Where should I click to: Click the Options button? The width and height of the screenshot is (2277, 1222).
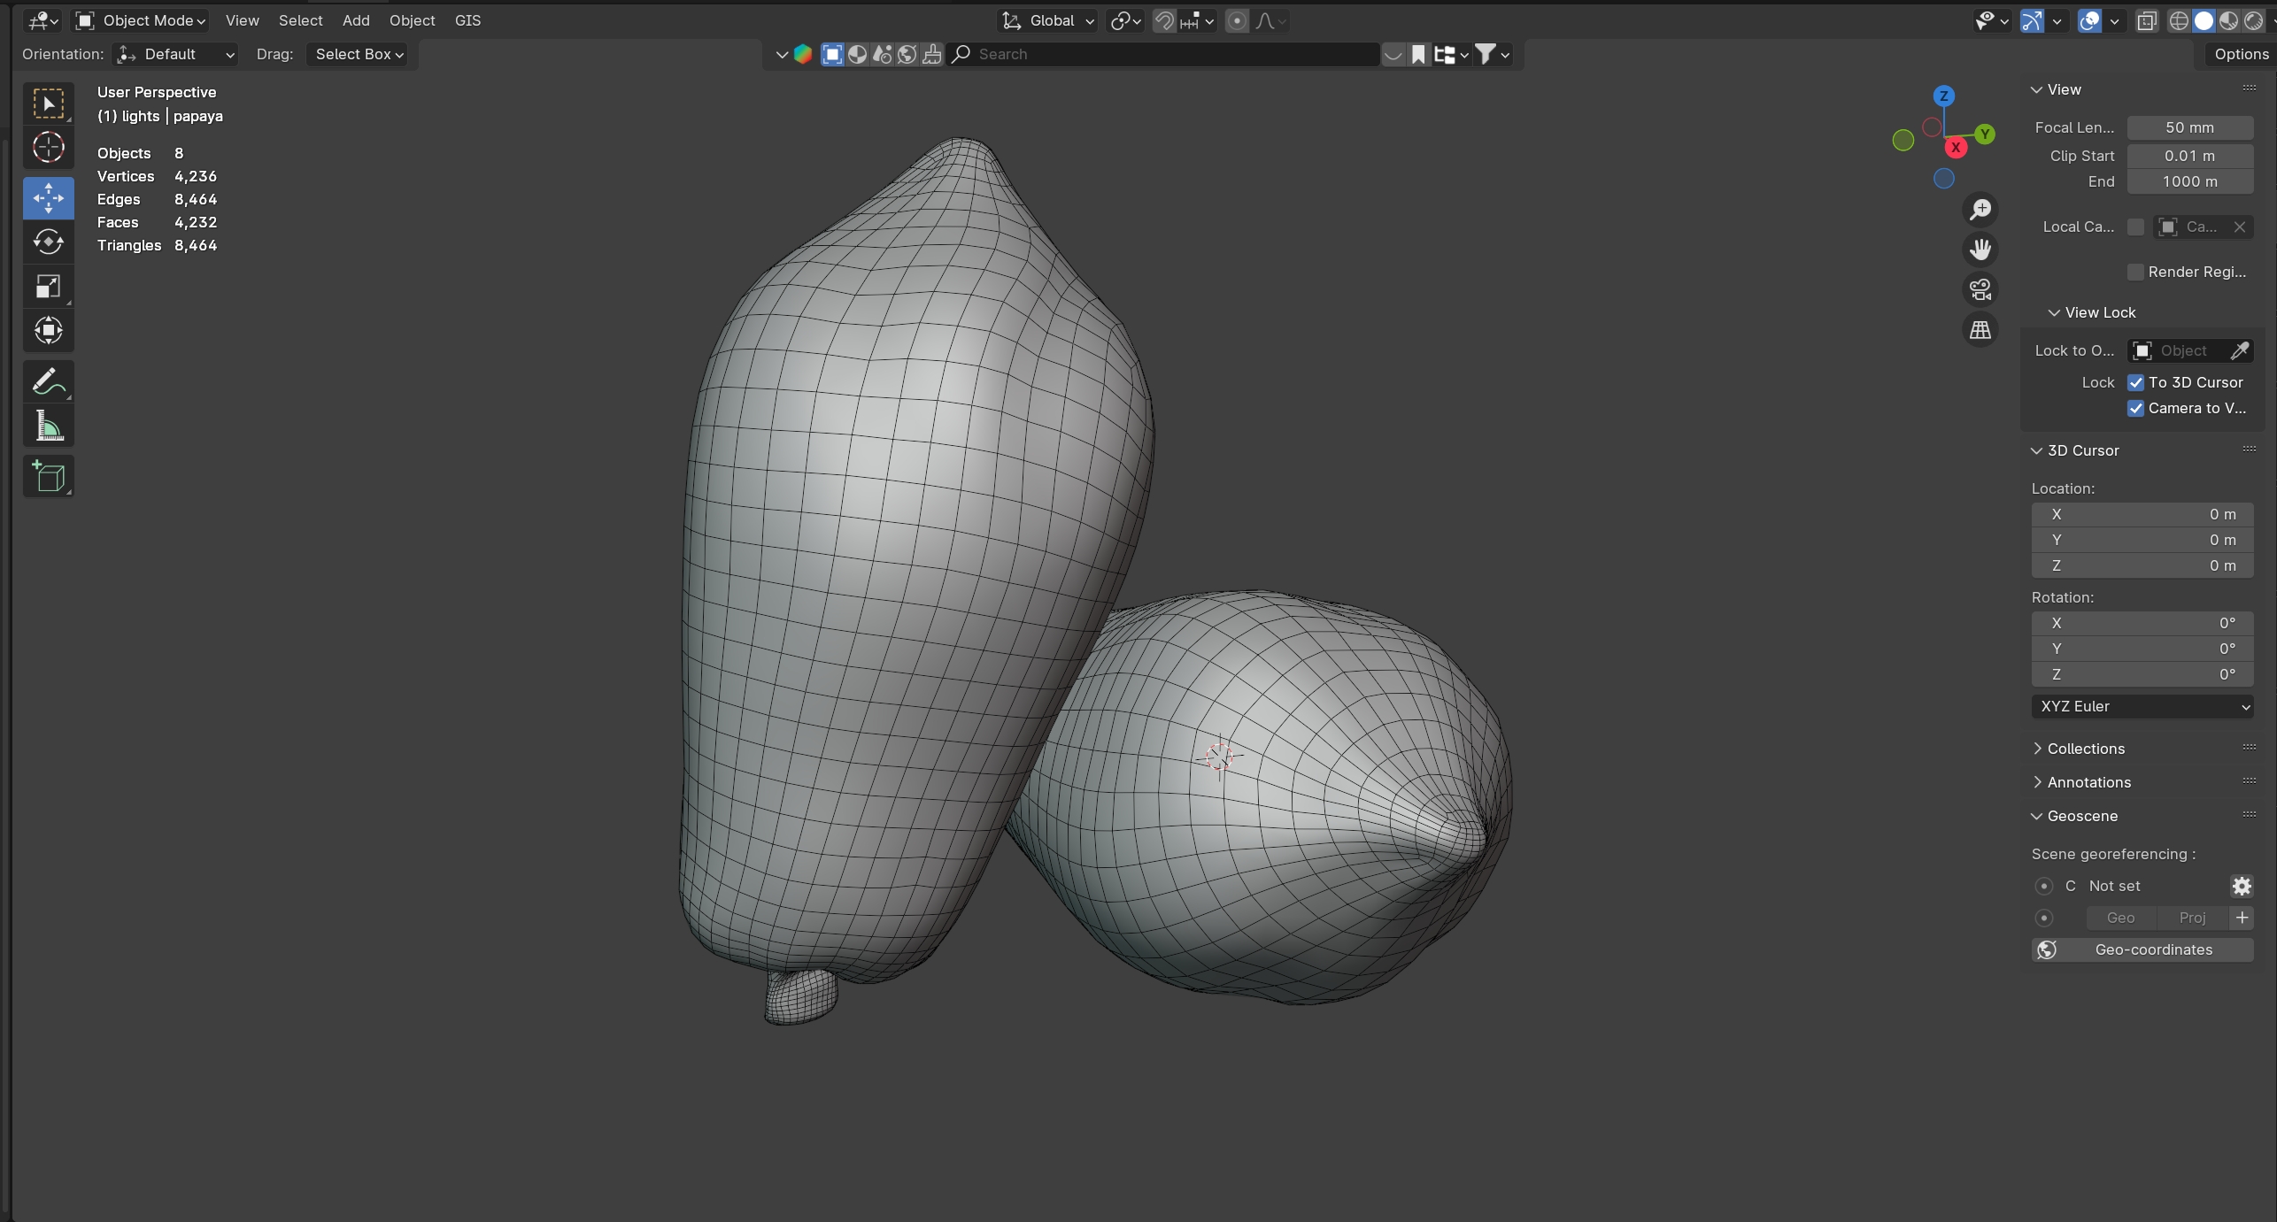[x=2240, y=54]
